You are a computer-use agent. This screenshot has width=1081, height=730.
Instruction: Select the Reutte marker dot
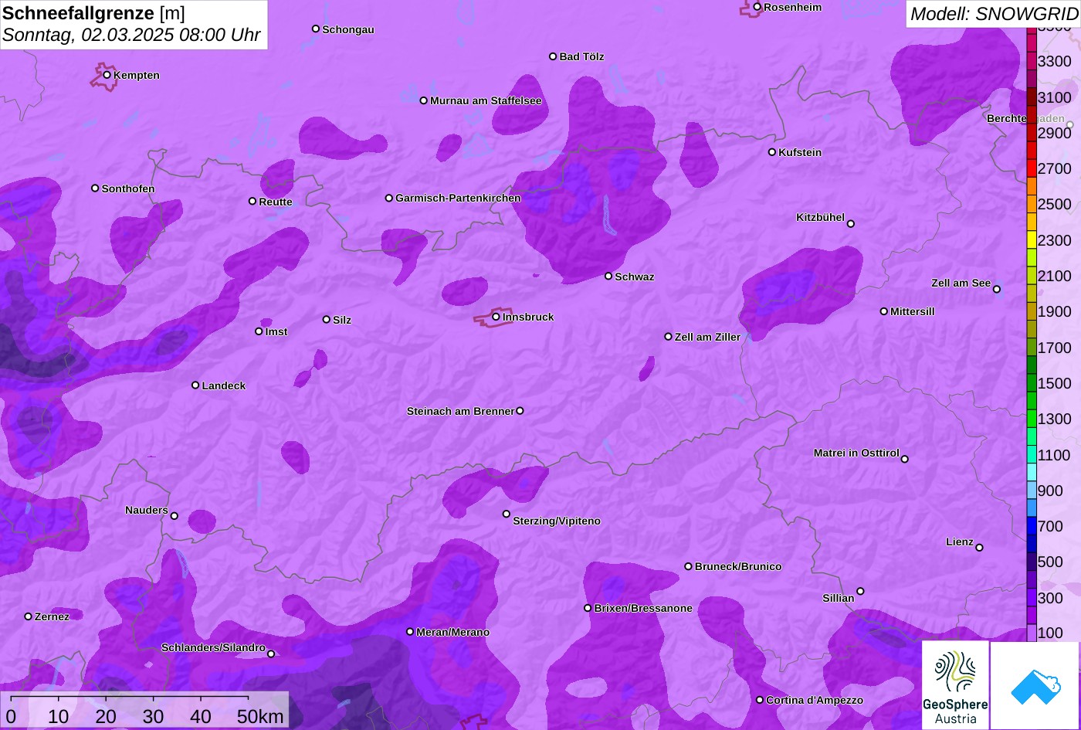pos(252,202)
